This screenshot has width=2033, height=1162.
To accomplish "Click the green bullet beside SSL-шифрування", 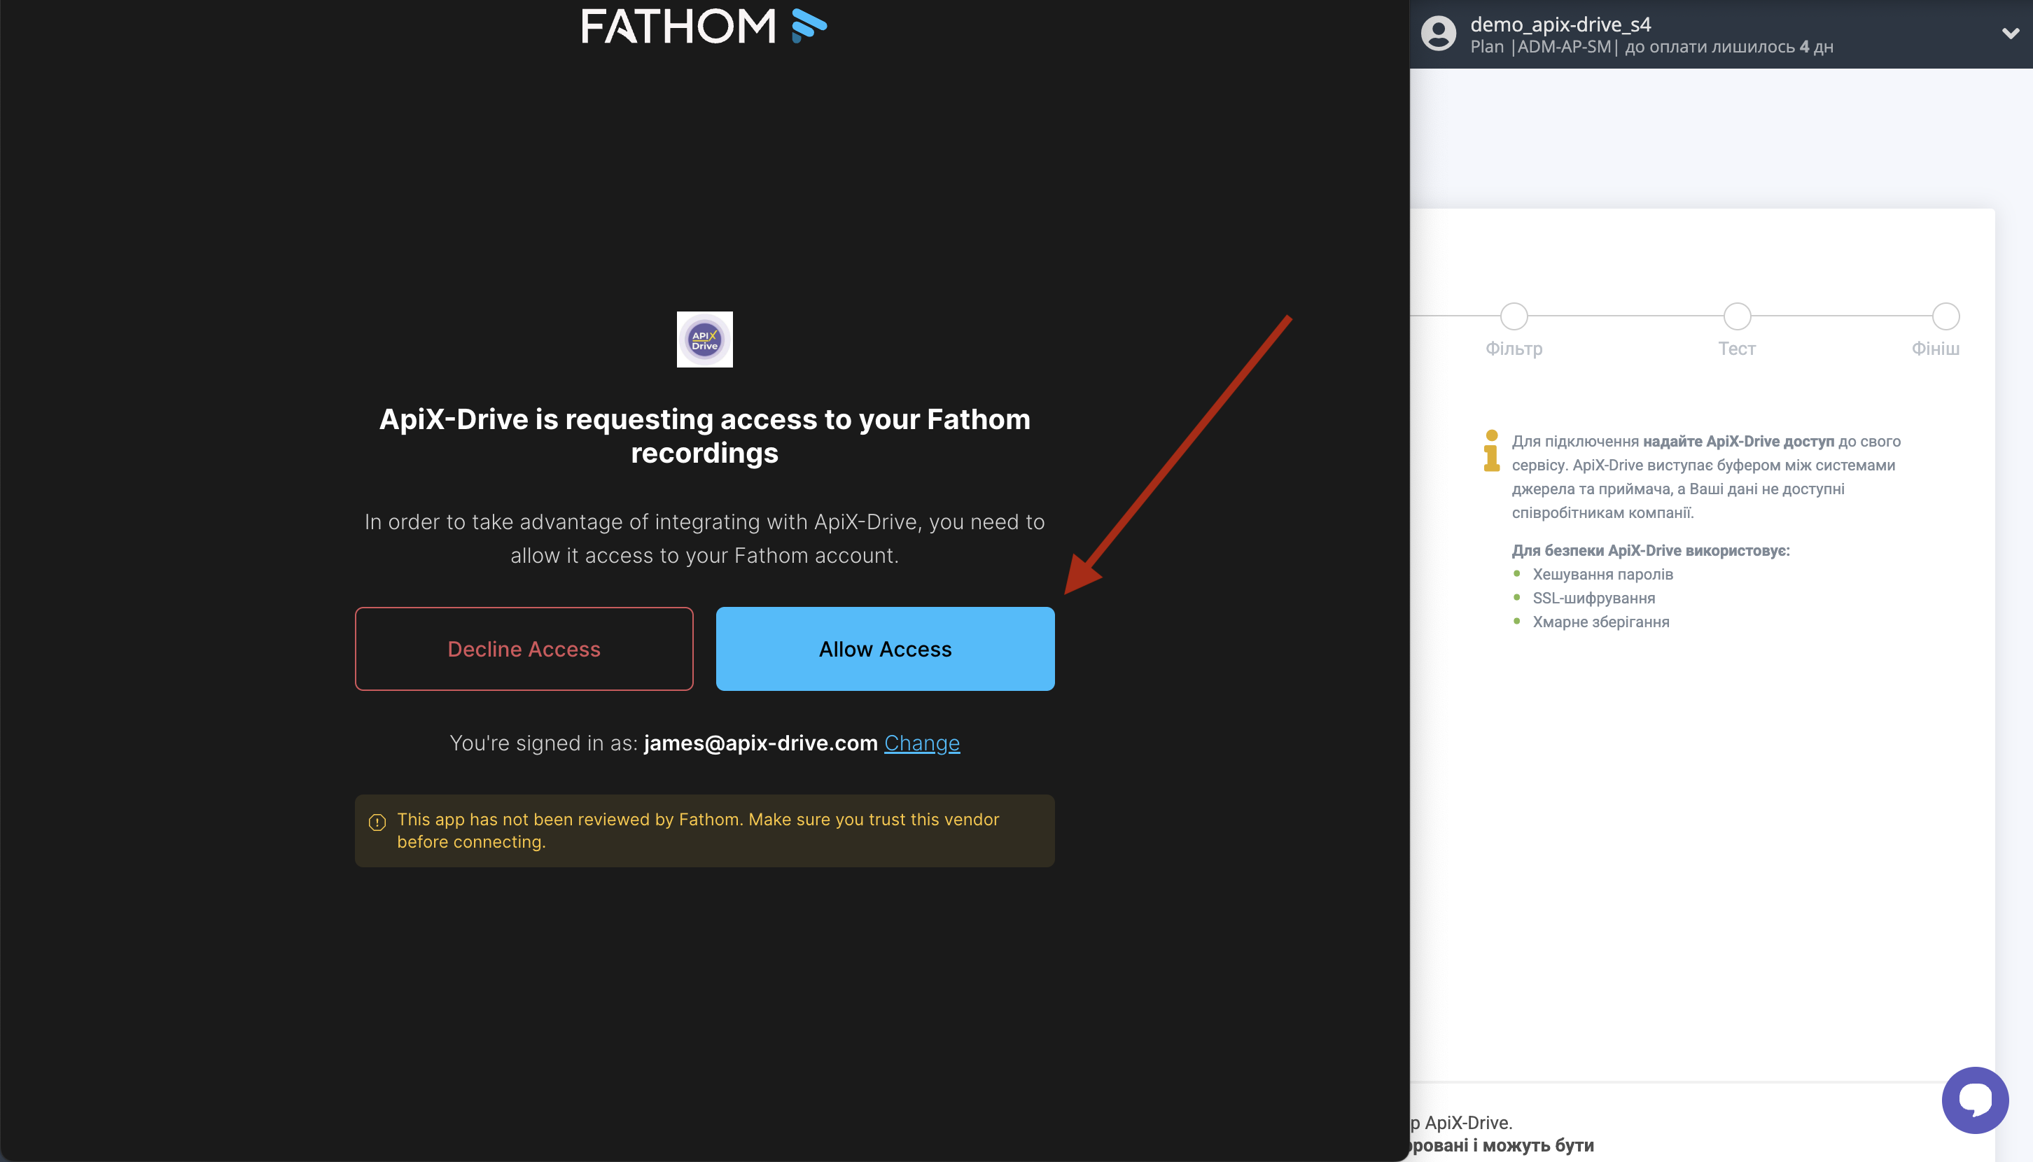I will [x=1516, y=597].
